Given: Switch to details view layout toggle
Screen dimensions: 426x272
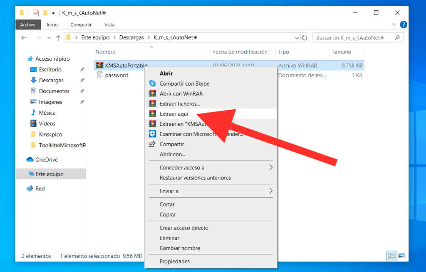Looking at the screenshot, I should (x=391, y=256).
